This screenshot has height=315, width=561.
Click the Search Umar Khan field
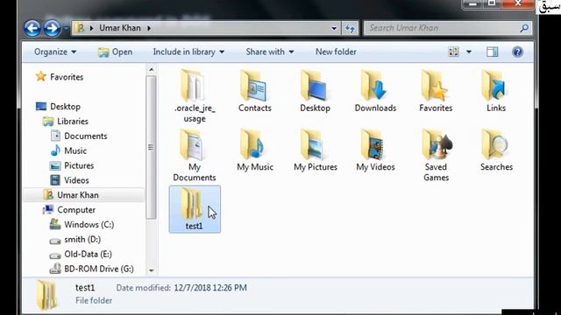(x=442, y=28)
